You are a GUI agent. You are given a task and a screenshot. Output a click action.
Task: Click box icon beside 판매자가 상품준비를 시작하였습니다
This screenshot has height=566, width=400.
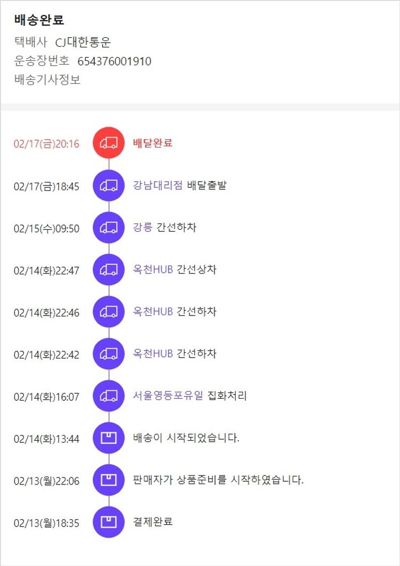click(109, 480)
